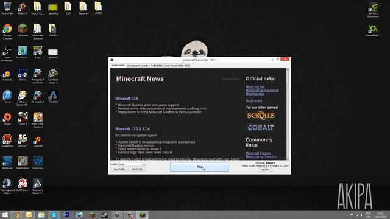Open the Guild Wars 2 desktop shortcut
This screenshot has width=390, height=219.
pos(23,185)
